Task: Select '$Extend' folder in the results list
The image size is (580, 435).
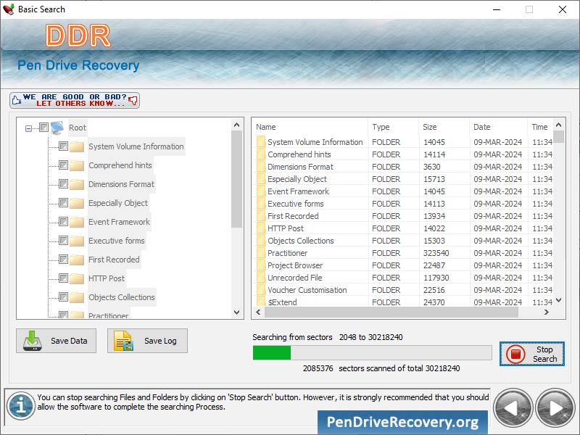Action: pyautogui.click(x=286, y=302)
